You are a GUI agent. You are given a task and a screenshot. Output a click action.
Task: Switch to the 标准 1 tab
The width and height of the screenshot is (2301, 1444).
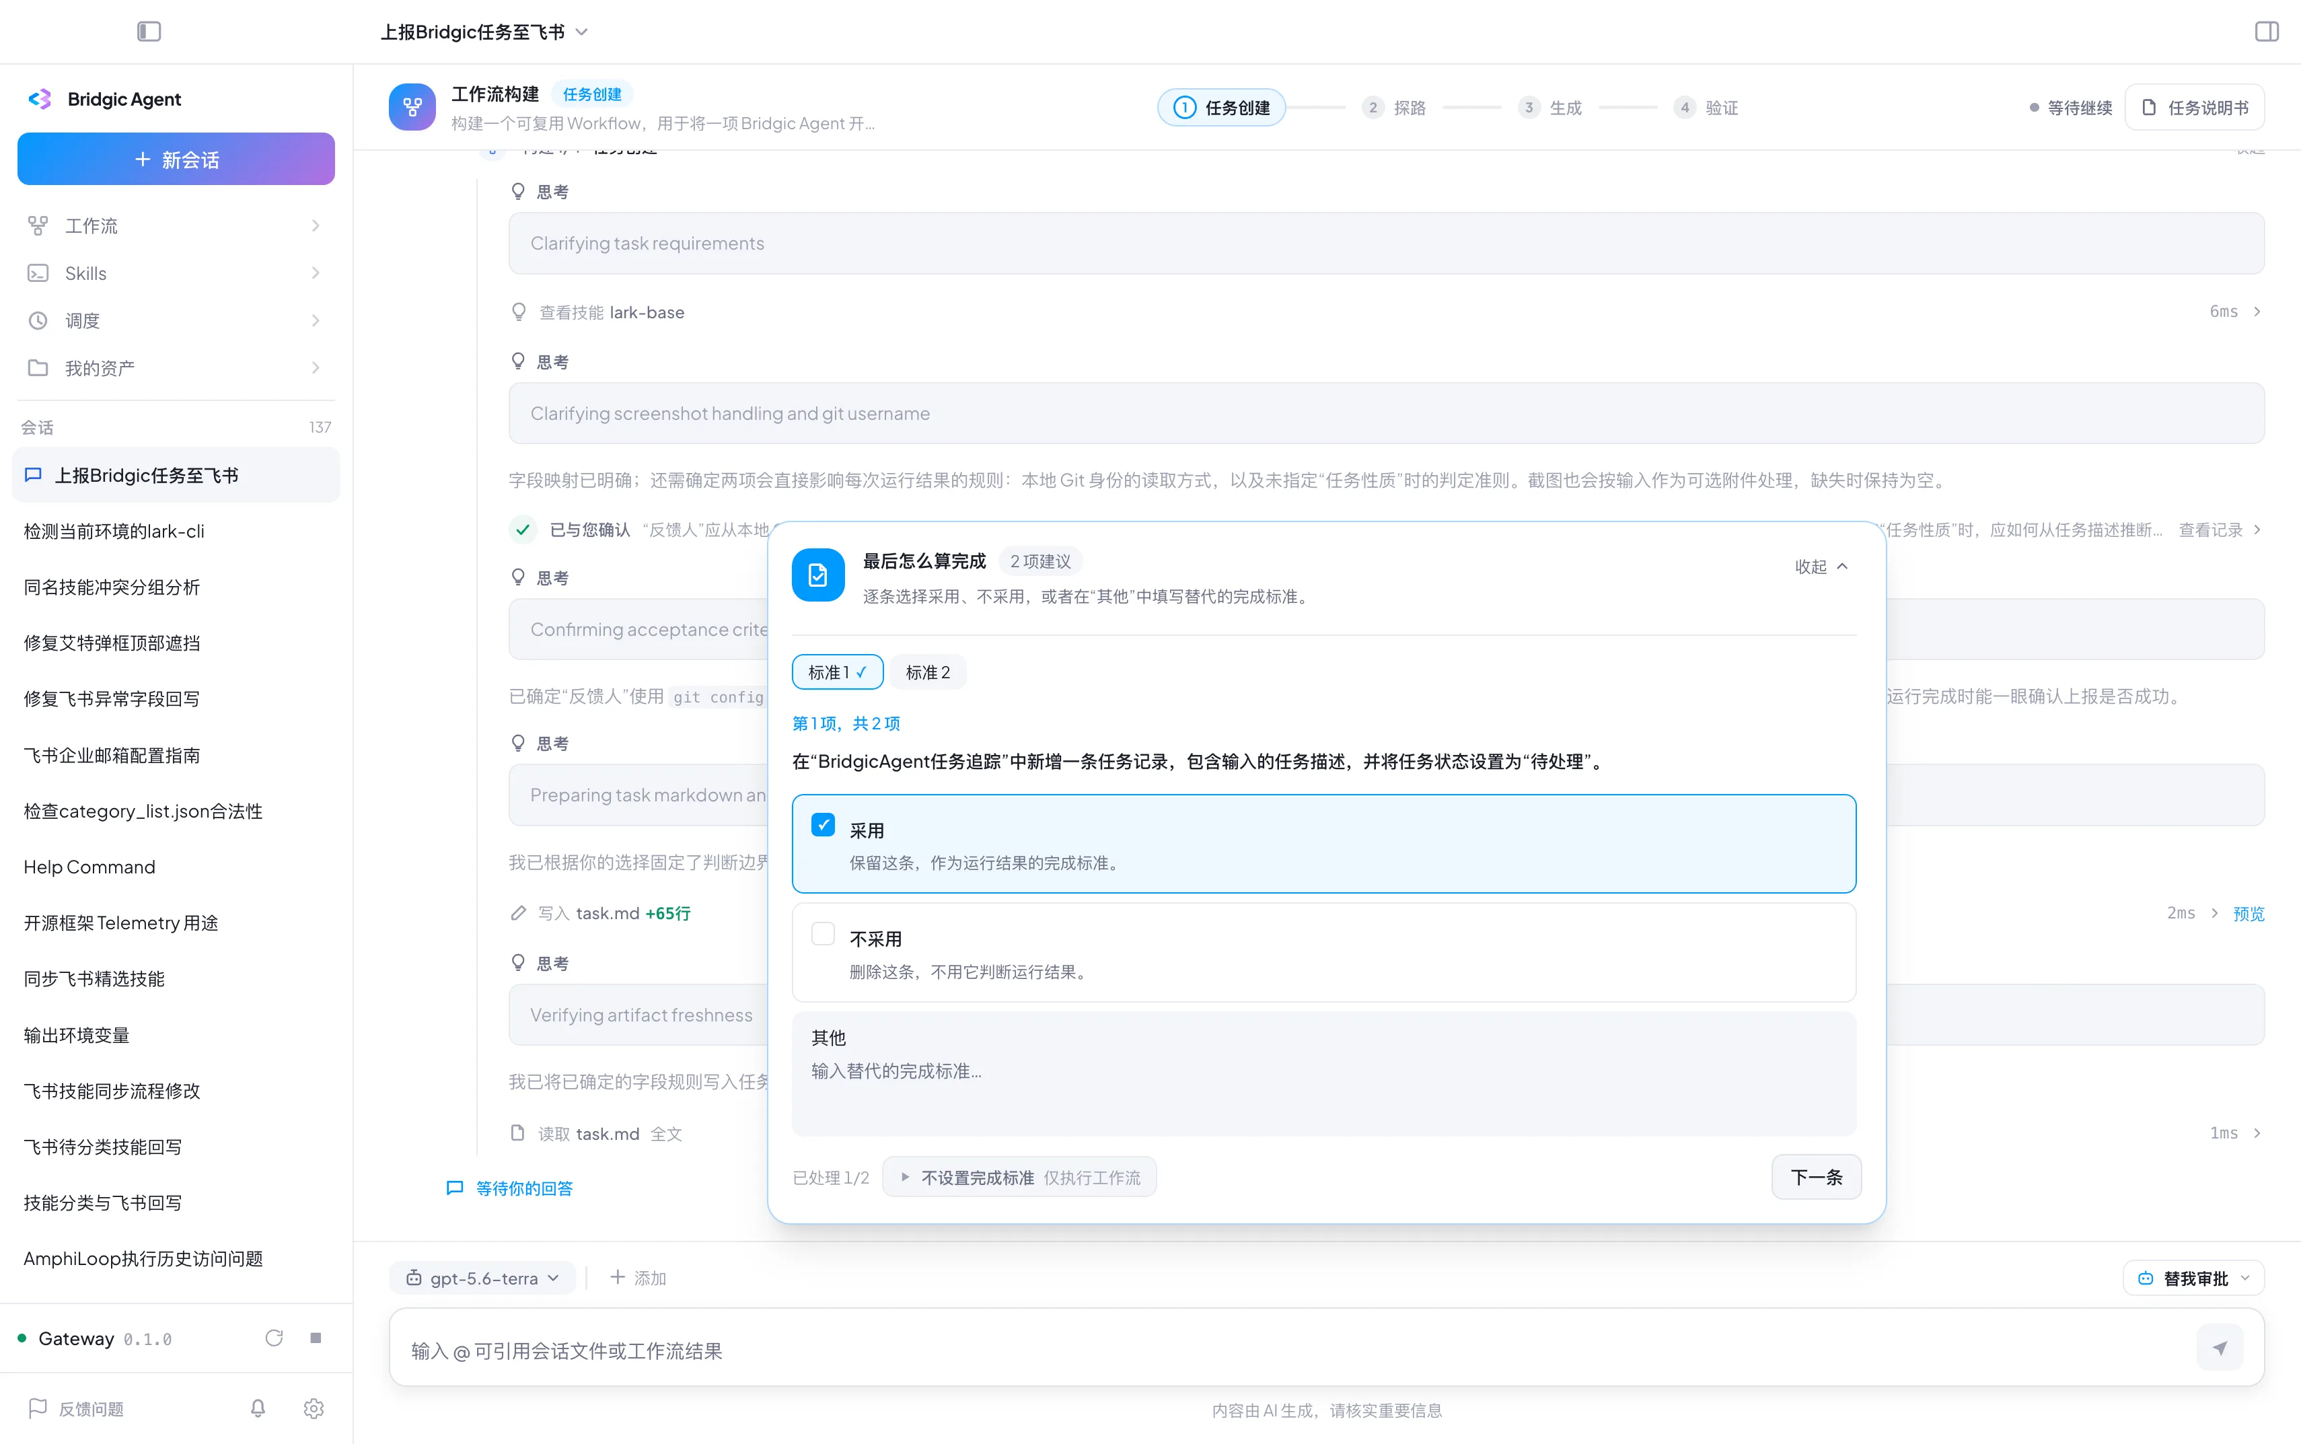coord(838,672)
